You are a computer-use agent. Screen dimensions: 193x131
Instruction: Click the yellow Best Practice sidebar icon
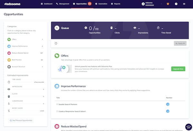coord(9,60)
